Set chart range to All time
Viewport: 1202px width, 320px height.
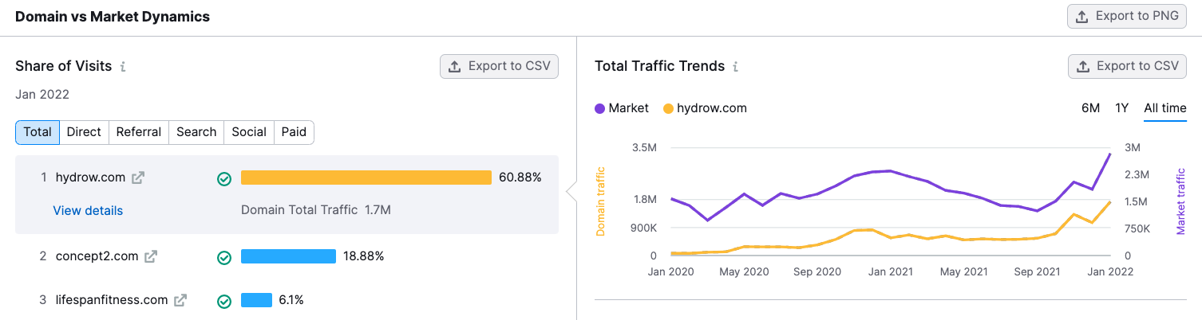tap(1165, 108)
